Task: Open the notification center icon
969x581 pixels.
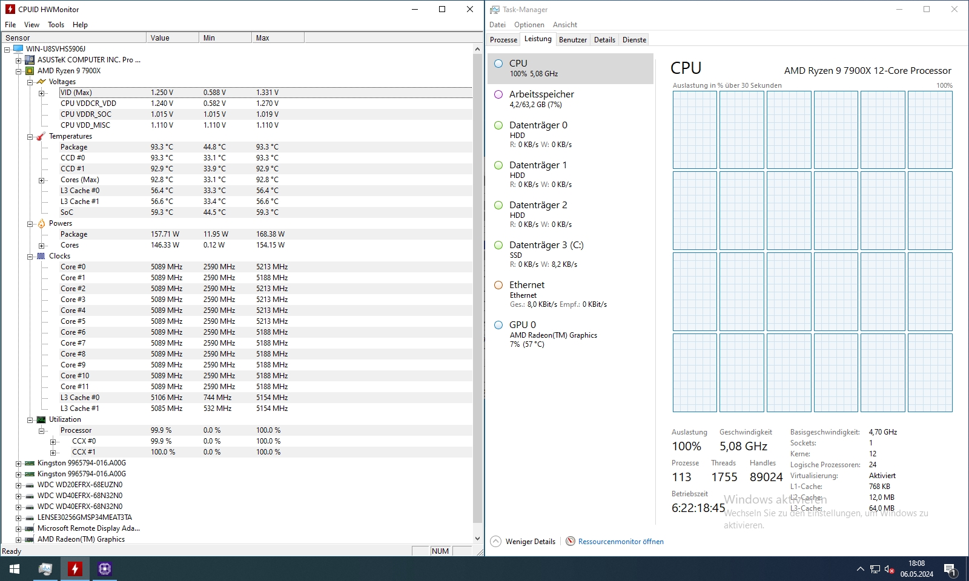Action: coord(950,569)
